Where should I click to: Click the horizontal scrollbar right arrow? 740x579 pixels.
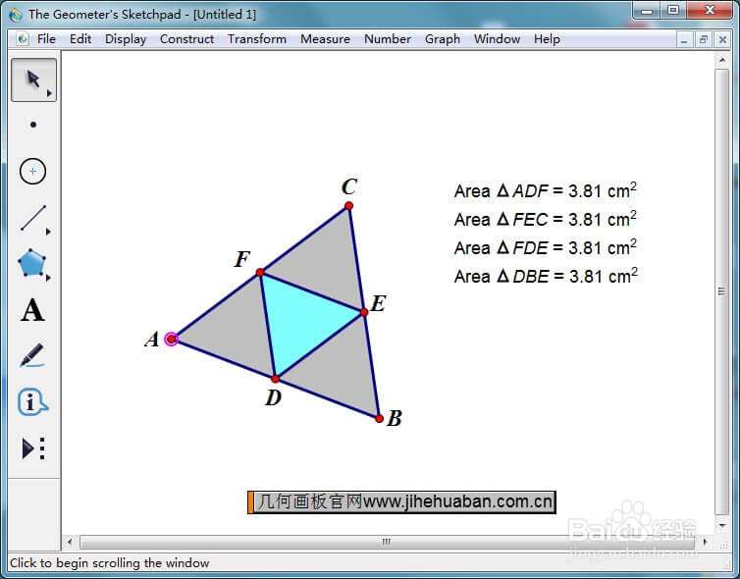tap(704, 542)
